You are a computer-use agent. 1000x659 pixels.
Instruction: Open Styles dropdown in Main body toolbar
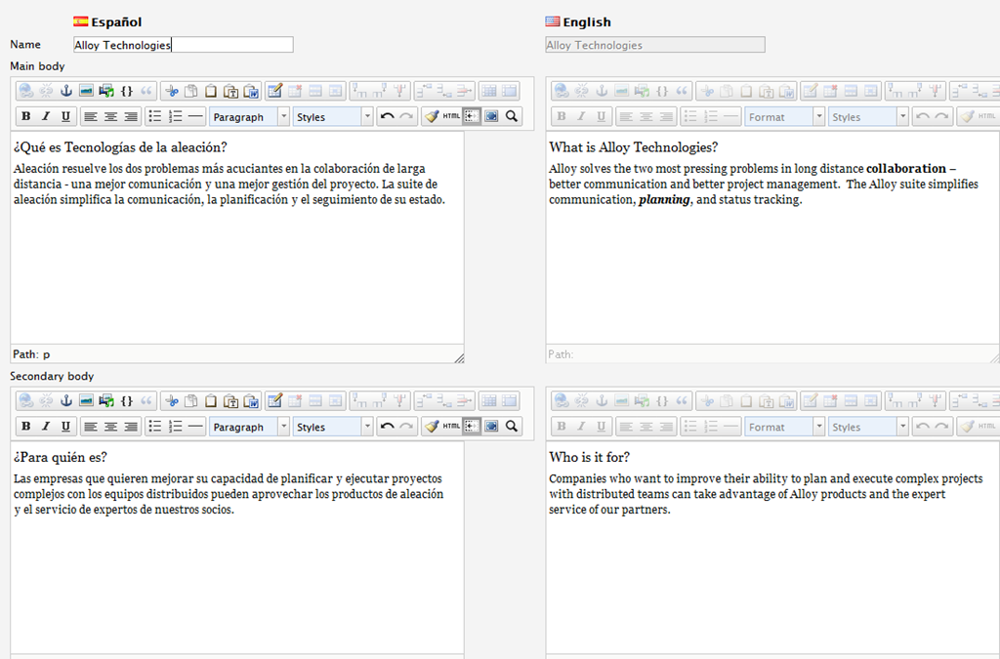(x=333, y=116)
